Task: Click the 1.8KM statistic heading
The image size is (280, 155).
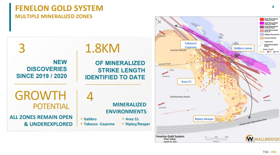Action: pos(102,48)
